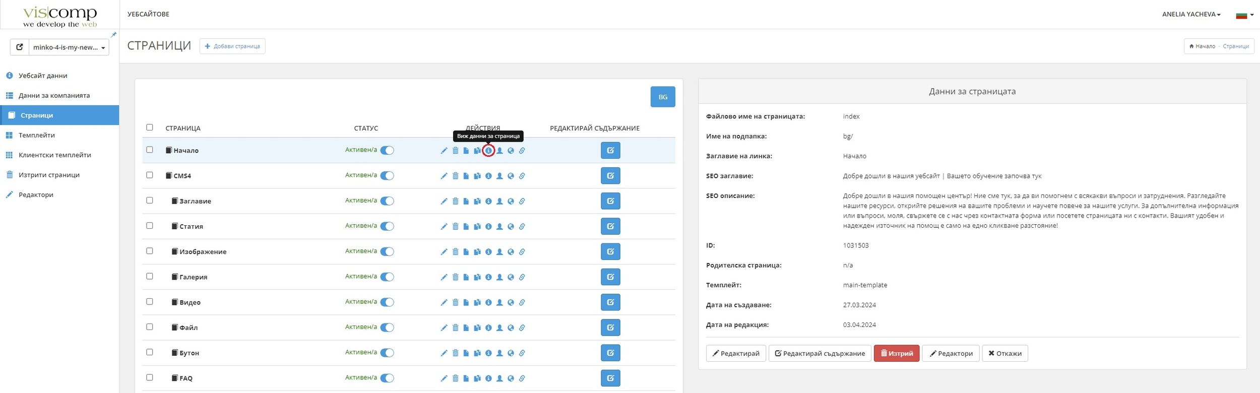This screenshot has width=1260, height=393.
Task: Pin the sidebar with the pushpin icon
Action: [x=113, y=35]
